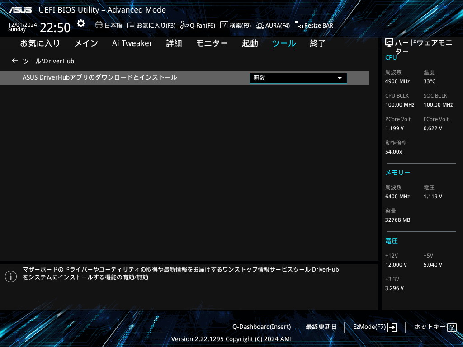Click the hardware monitor screen icon

point(389,43)
